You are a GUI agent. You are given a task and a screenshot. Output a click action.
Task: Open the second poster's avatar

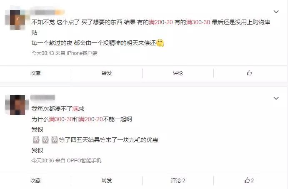(x=18, y=105)
